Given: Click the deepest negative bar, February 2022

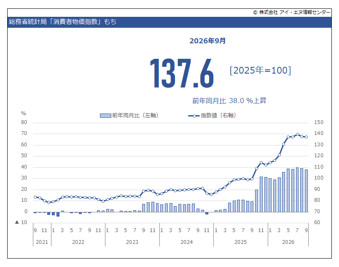Looking at the screenshot, I should coord(58,214).
